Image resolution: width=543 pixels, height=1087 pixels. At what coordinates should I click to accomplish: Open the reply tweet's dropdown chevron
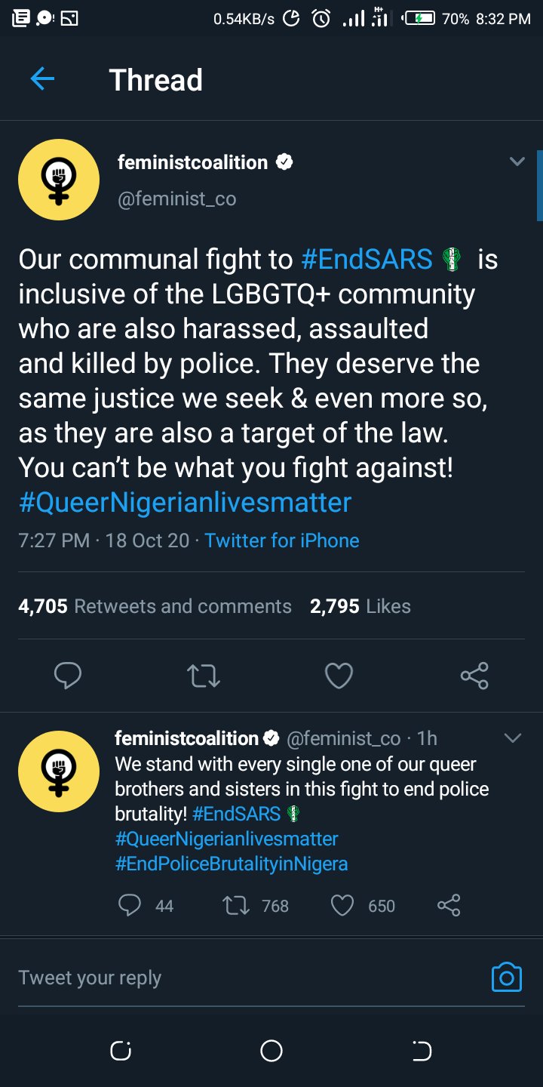pyautogui.click(x=512, y=737)
